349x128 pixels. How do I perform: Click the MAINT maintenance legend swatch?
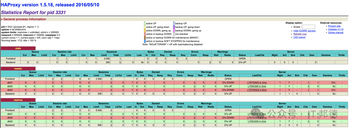click(145, 37)
